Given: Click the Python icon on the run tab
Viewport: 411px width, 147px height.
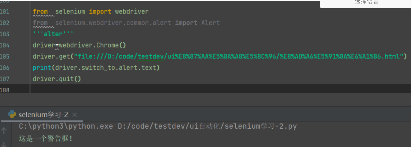Looking at the screenshot, I should [12, 114].
